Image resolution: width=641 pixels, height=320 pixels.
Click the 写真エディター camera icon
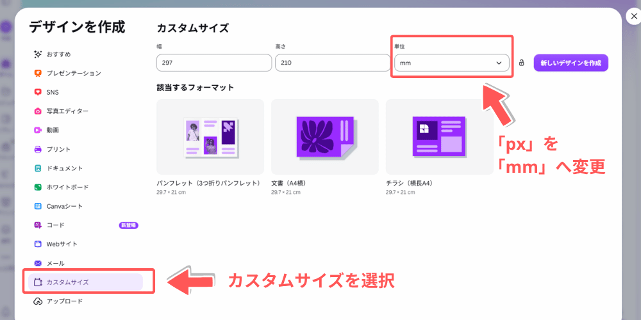tap(38, 111)
